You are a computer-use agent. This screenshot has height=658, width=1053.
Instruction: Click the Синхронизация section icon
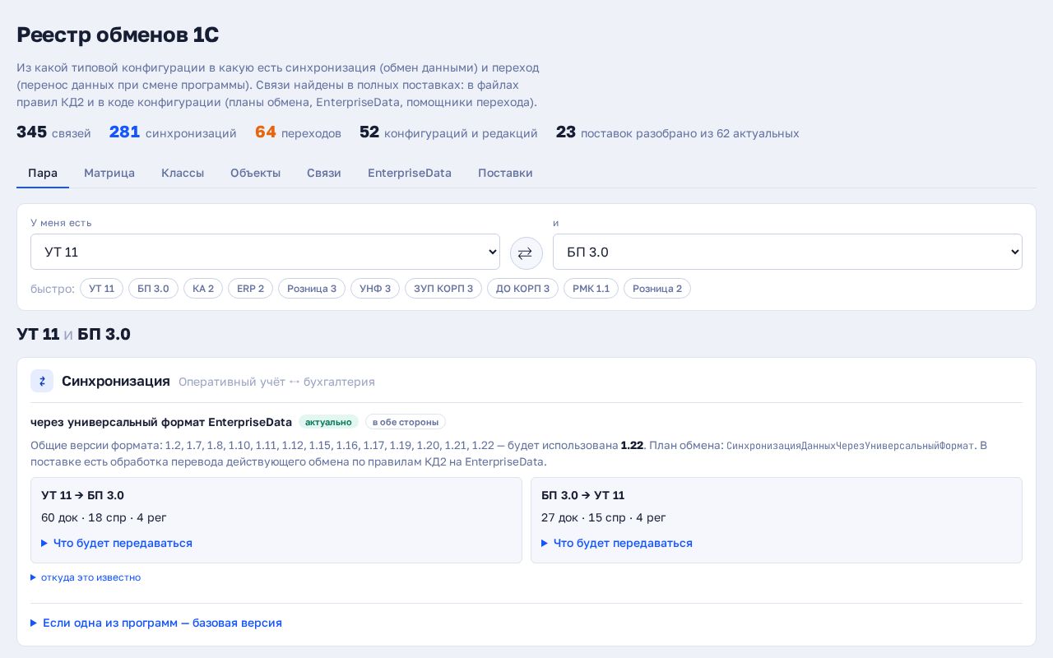pos(42,381)
